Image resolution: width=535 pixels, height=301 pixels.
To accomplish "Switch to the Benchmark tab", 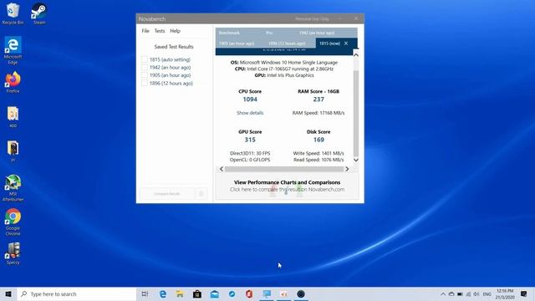I will (229, 33).
